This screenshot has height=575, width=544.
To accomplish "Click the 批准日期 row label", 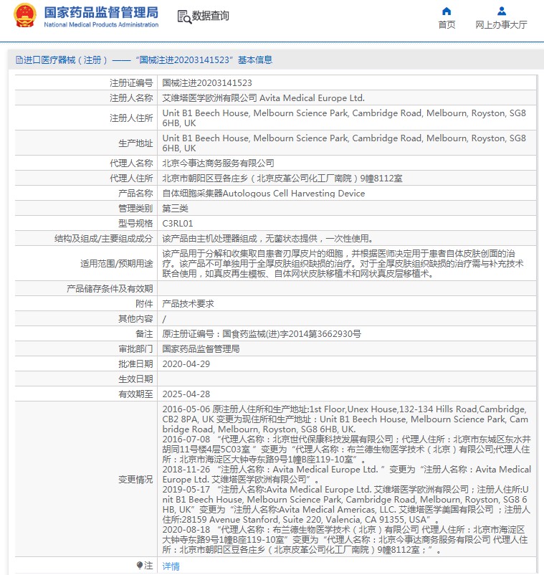I will point(135,363).
